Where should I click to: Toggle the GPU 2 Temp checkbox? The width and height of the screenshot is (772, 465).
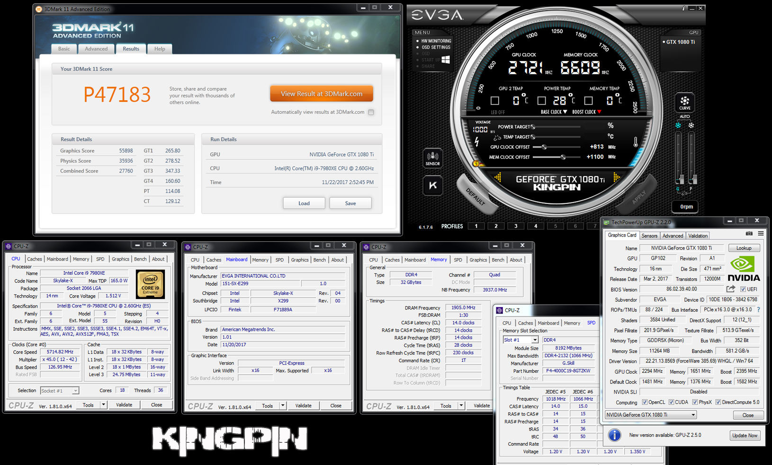pyautogui.click(x=495, y=100)
